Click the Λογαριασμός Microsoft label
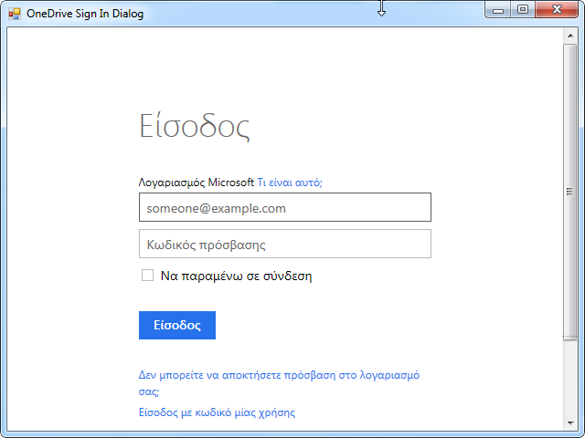This screenshot has width=585, height=438. click(x=197, y=182)
